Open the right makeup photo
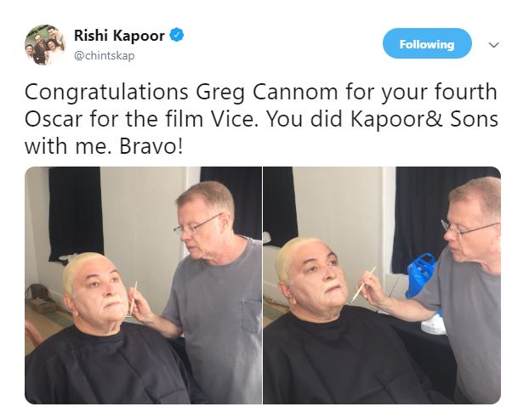529x418 pixels. (x=382, y=285)
